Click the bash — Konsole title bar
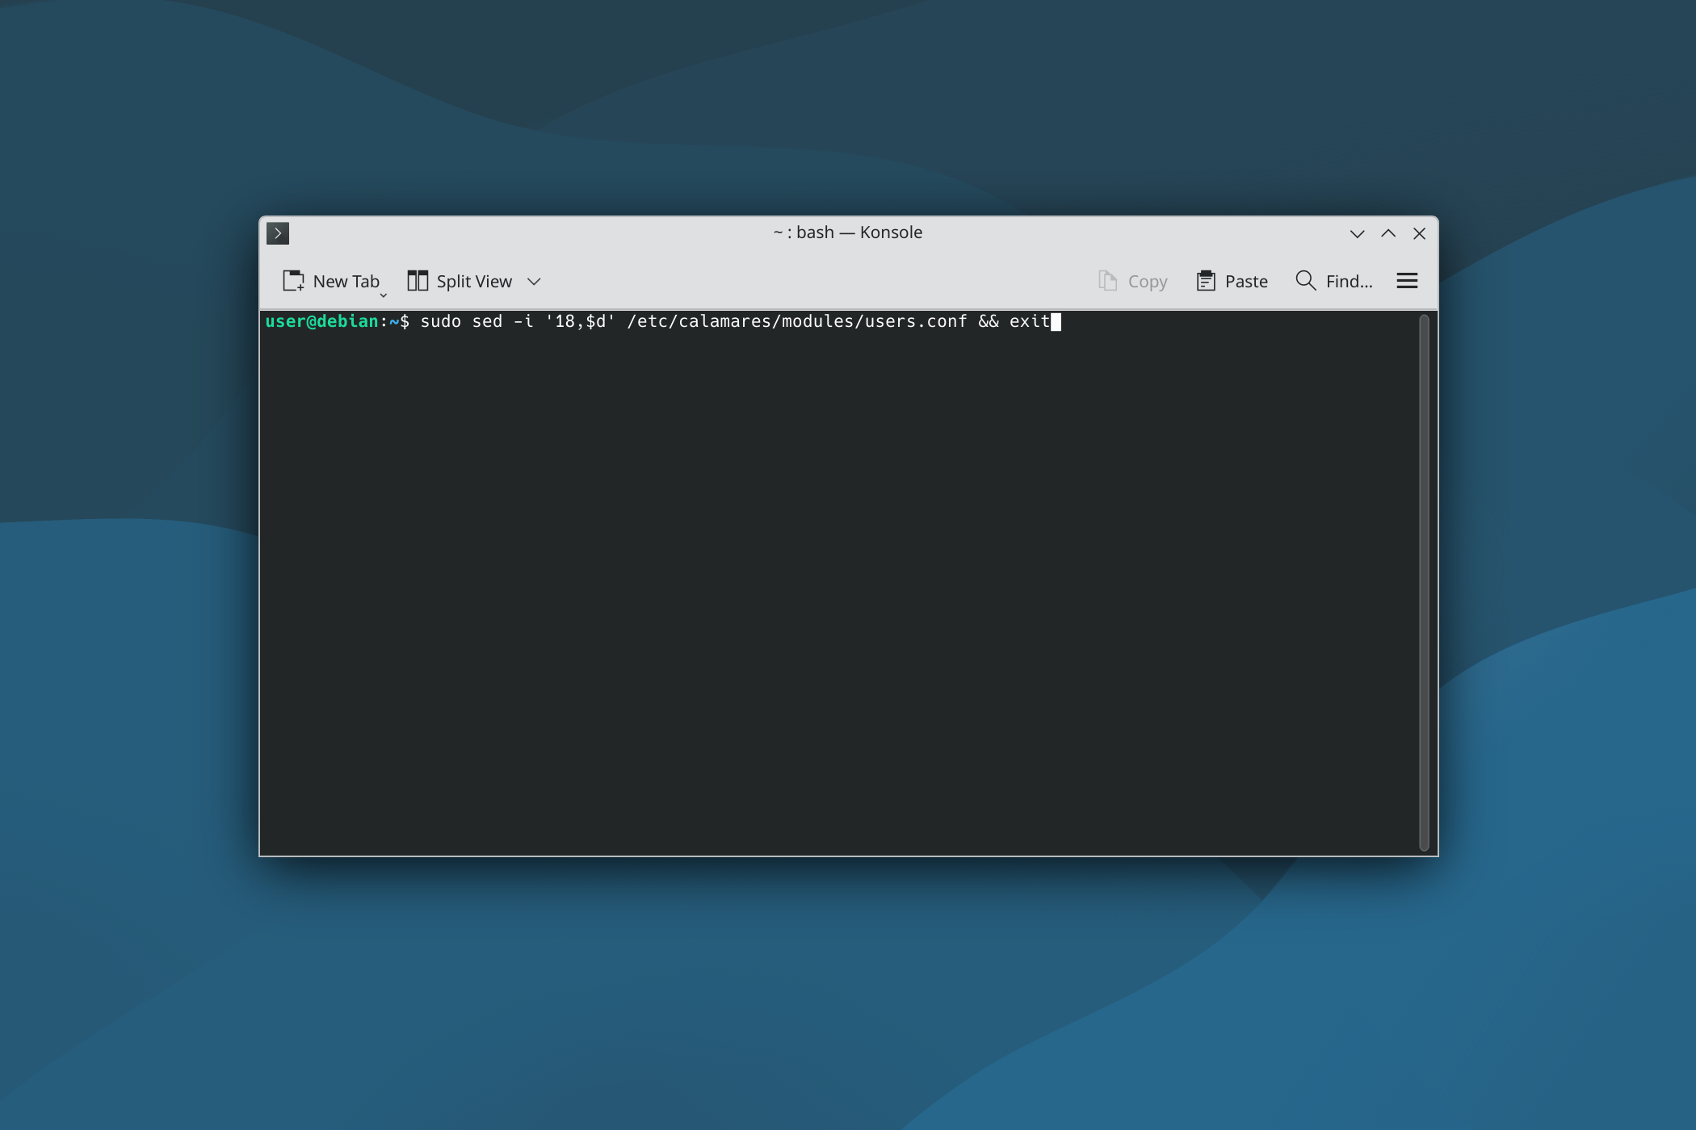 pyautogui.click(x=847, y=232)
